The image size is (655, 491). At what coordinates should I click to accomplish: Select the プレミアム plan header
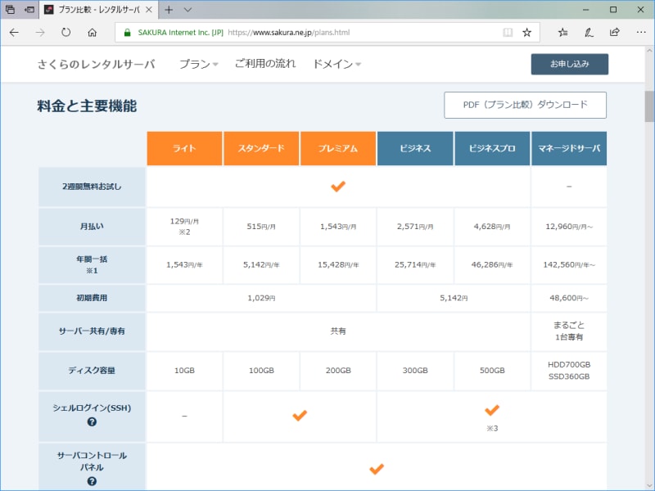(338, 149)
